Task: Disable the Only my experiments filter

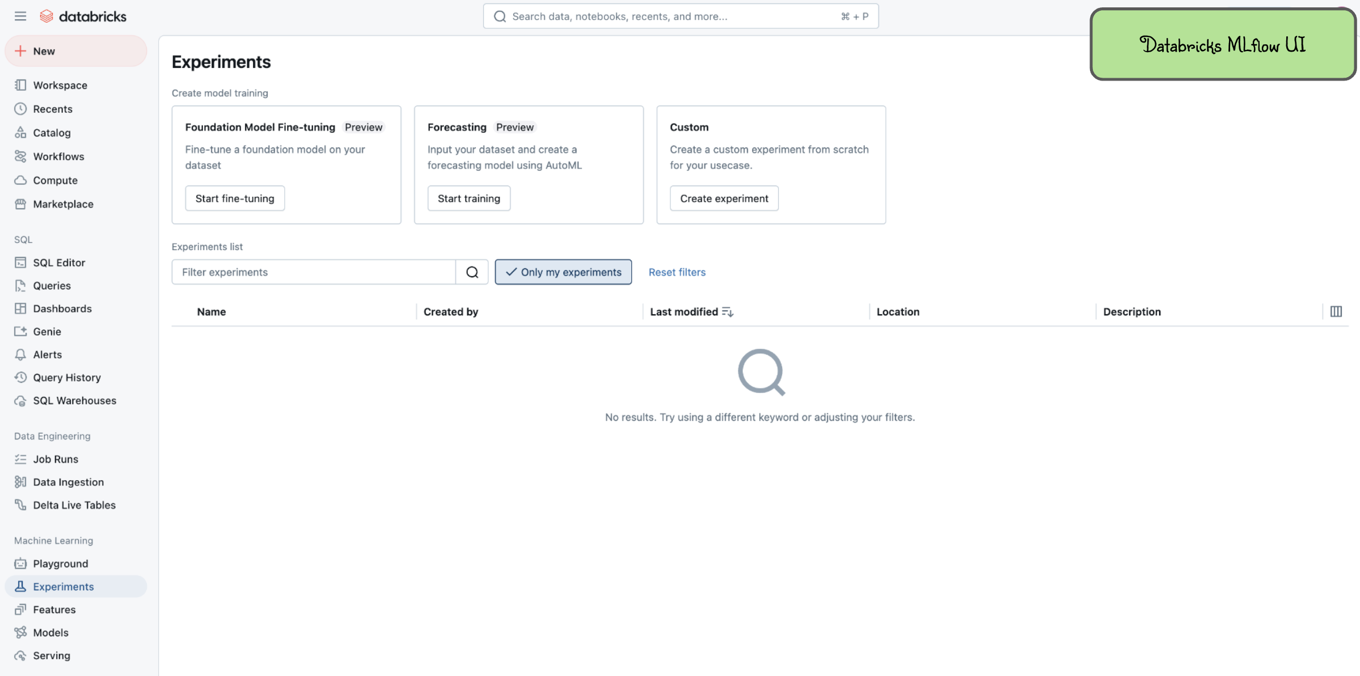Action: point(563,272)
